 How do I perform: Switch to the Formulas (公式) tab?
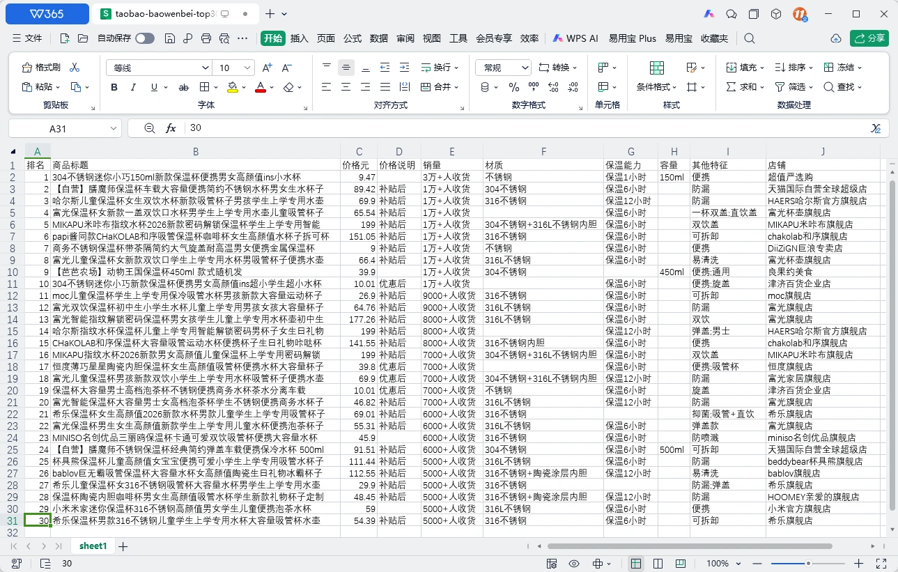pos(353,38)
